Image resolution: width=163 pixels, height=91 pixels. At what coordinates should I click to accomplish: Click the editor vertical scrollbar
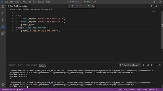pos(162,30)
